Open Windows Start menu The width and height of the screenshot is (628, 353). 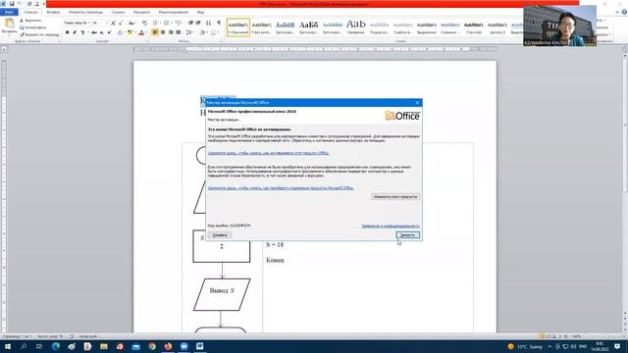(x=8, y=346)
